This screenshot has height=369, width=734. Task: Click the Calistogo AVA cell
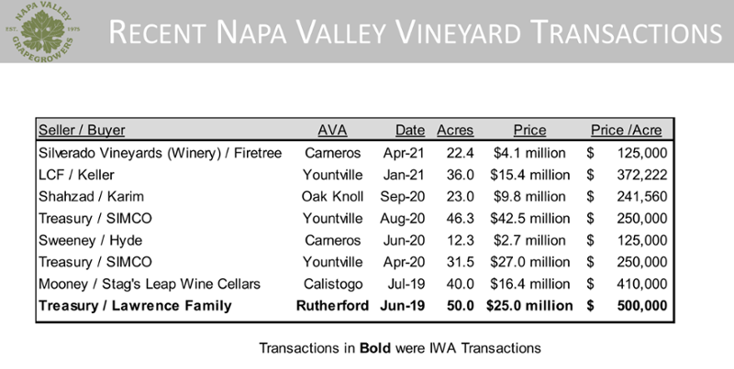tap(333, 284)
